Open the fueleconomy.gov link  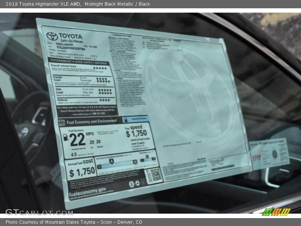click(x=87, y=193)
